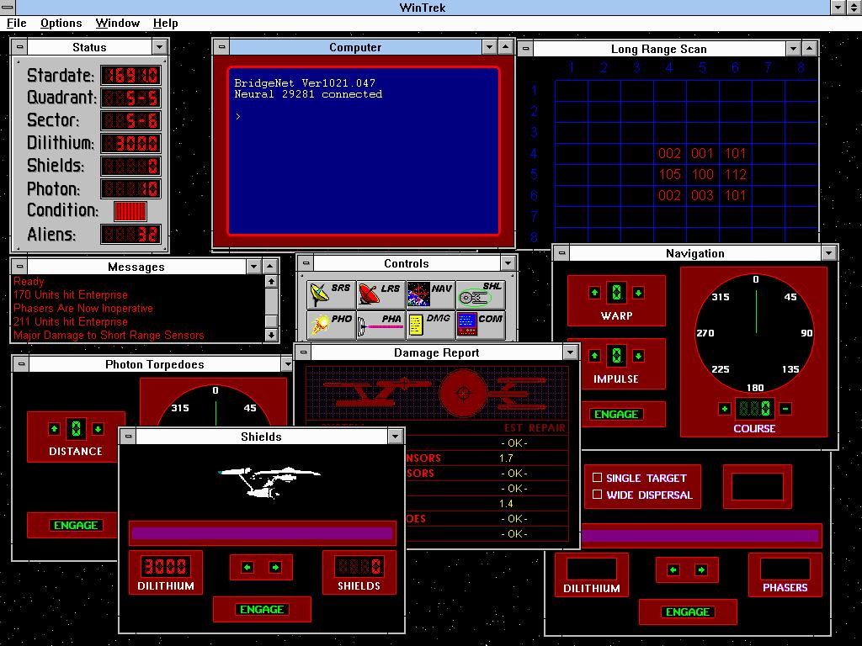
Task: Open the DMG damage report icon
Action: (430, 325)
